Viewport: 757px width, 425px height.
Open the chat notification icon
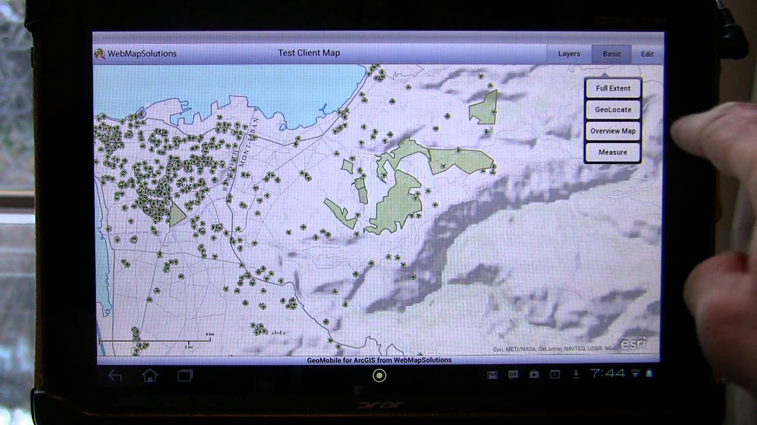[513, 374]
